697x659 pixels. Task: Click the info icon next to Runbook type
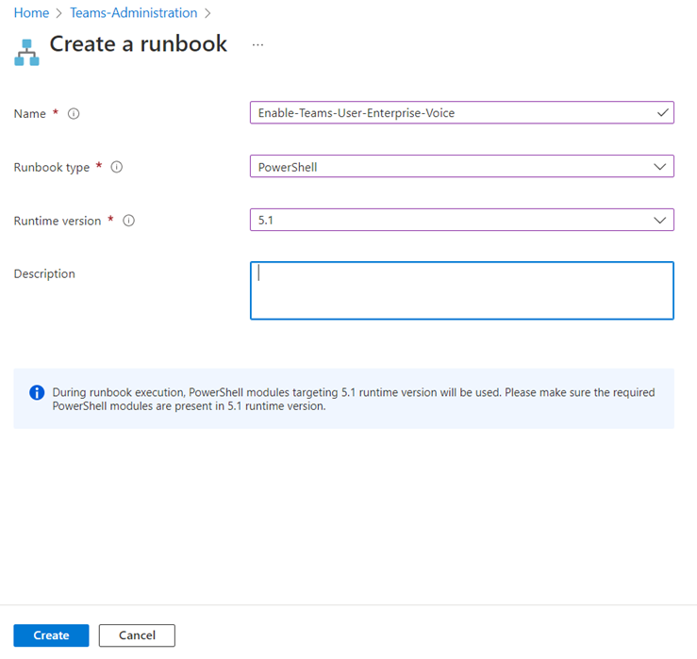pos(117,167)
